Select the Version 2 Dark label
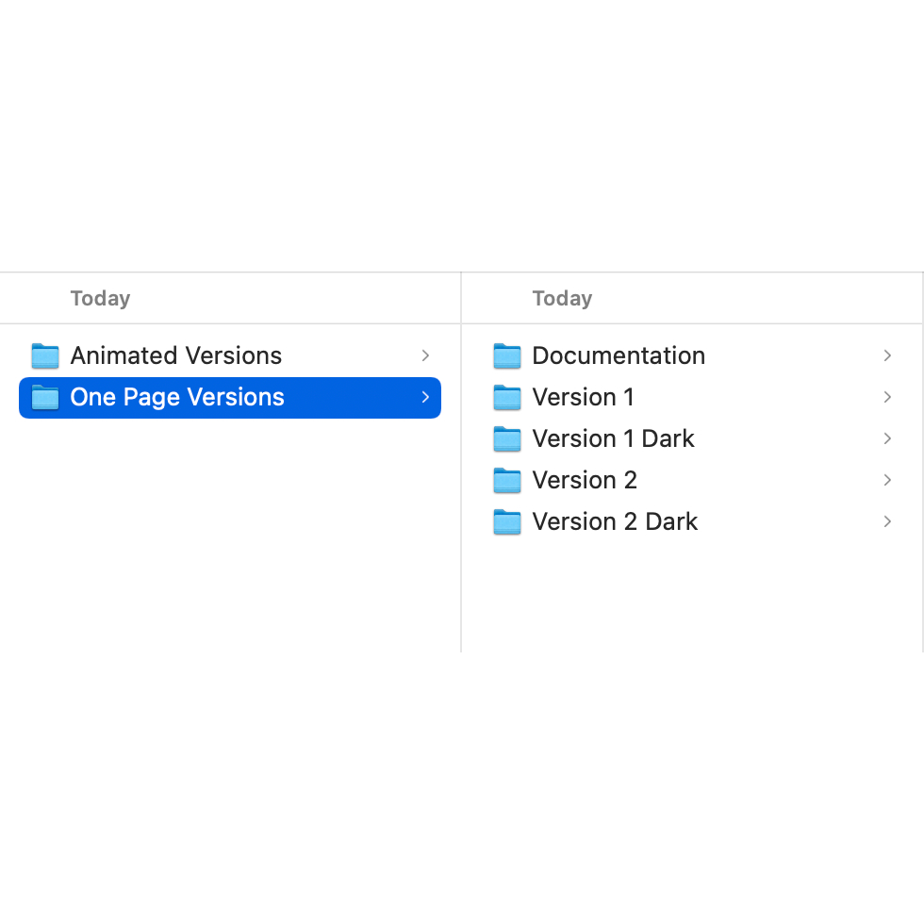This screenshot has height=924, width=924. point(615,521)
